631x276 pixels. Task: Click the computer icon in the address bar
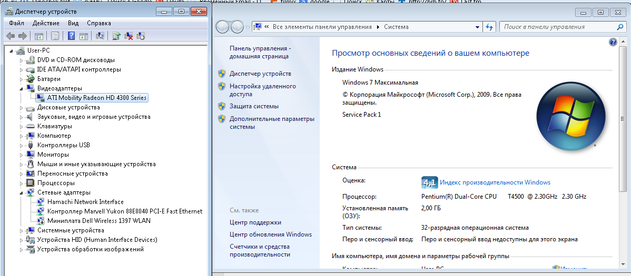click(258, 27)
